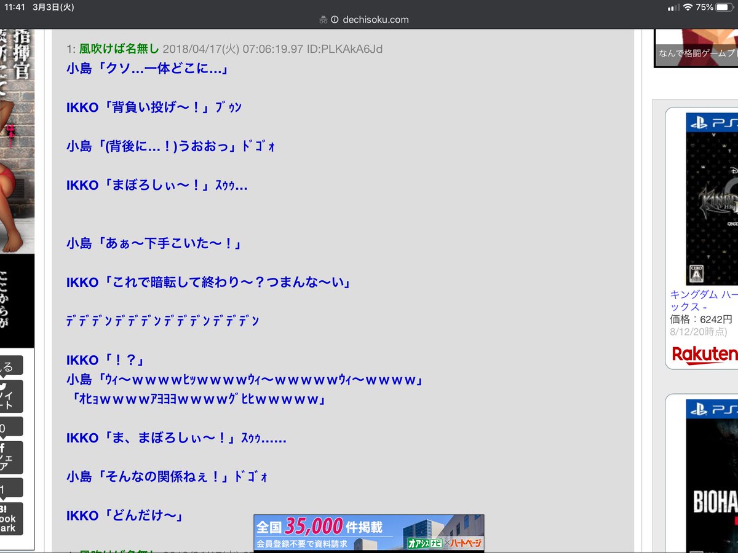Open the BIOHAZARD PS4 cover thumbnail
This screenshot has width=738, height=553.
(712, 476)
